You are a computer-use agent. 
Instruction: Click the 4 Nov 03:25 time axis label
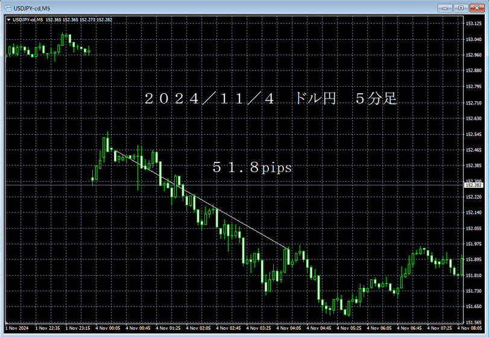coord(259,328)
